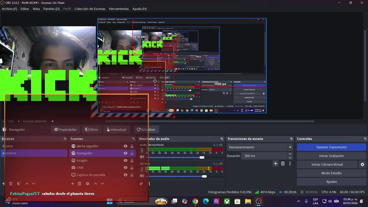Open the Archivo menu
368x207 pixels.
click(x=9, y=9)
